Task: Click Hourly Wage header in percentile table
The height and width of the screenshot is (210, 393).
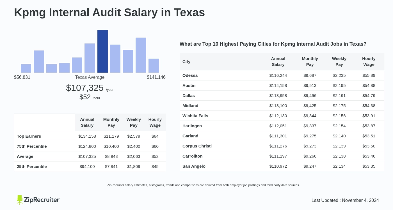Action: click(155, 122)
